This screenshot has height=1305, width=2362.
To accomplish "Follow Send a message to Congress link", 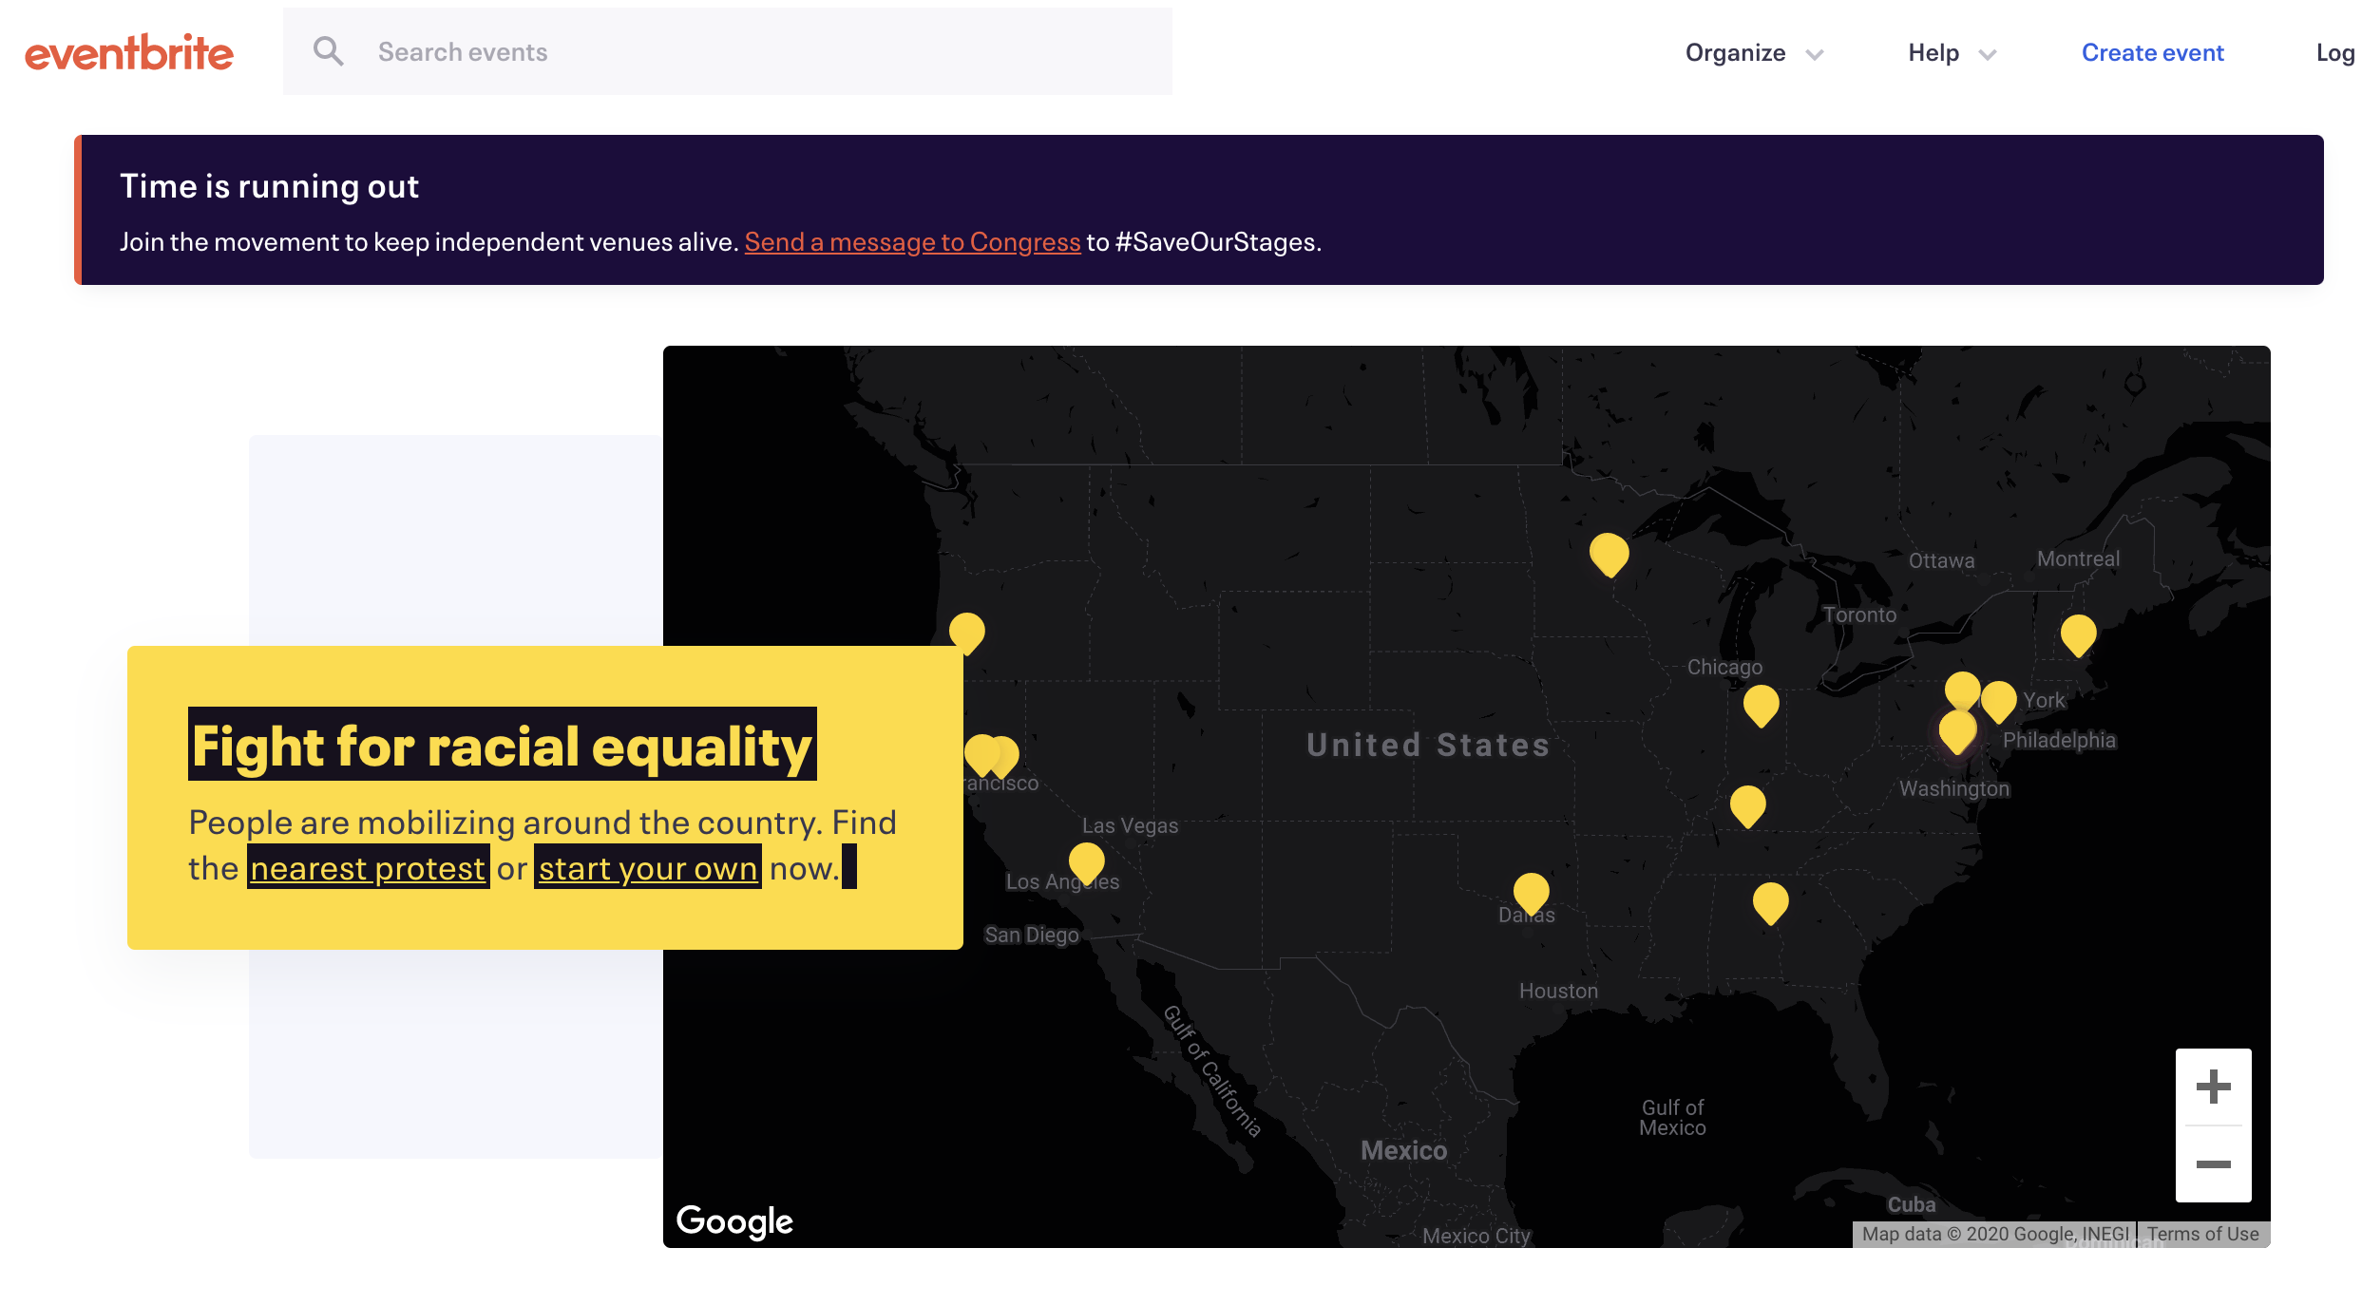I will coord(912,242).
